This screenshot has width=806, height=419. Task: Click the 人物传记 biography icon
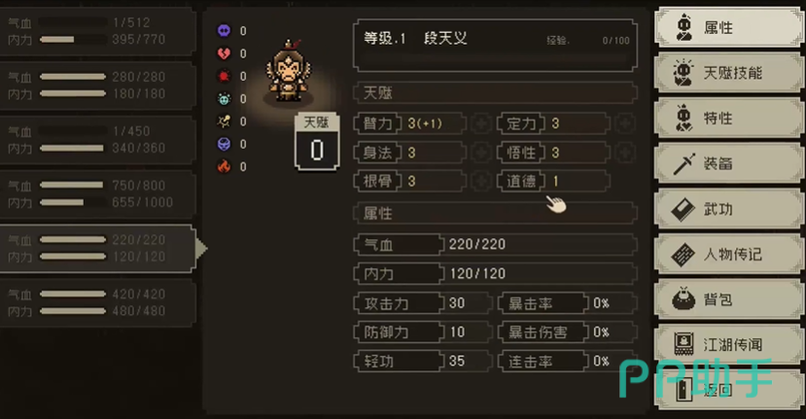(x=683, y=255)
